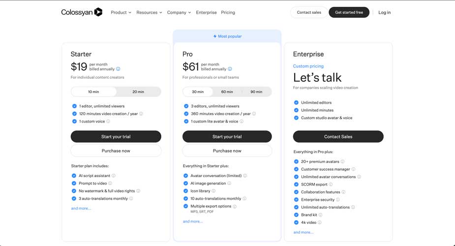Screen dimensions: 455x246
Task: Show info for 1 custom voice
Action: click(108, 121)
